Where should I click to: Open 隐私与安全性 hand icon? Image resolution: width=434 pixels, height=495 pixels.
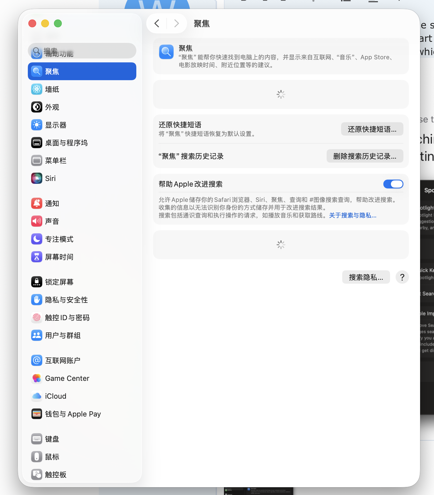point(37,300)
